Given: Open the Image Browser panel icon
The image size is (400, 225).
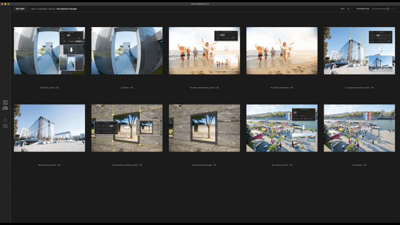Looking at the screenshot, I should [5, 103].
